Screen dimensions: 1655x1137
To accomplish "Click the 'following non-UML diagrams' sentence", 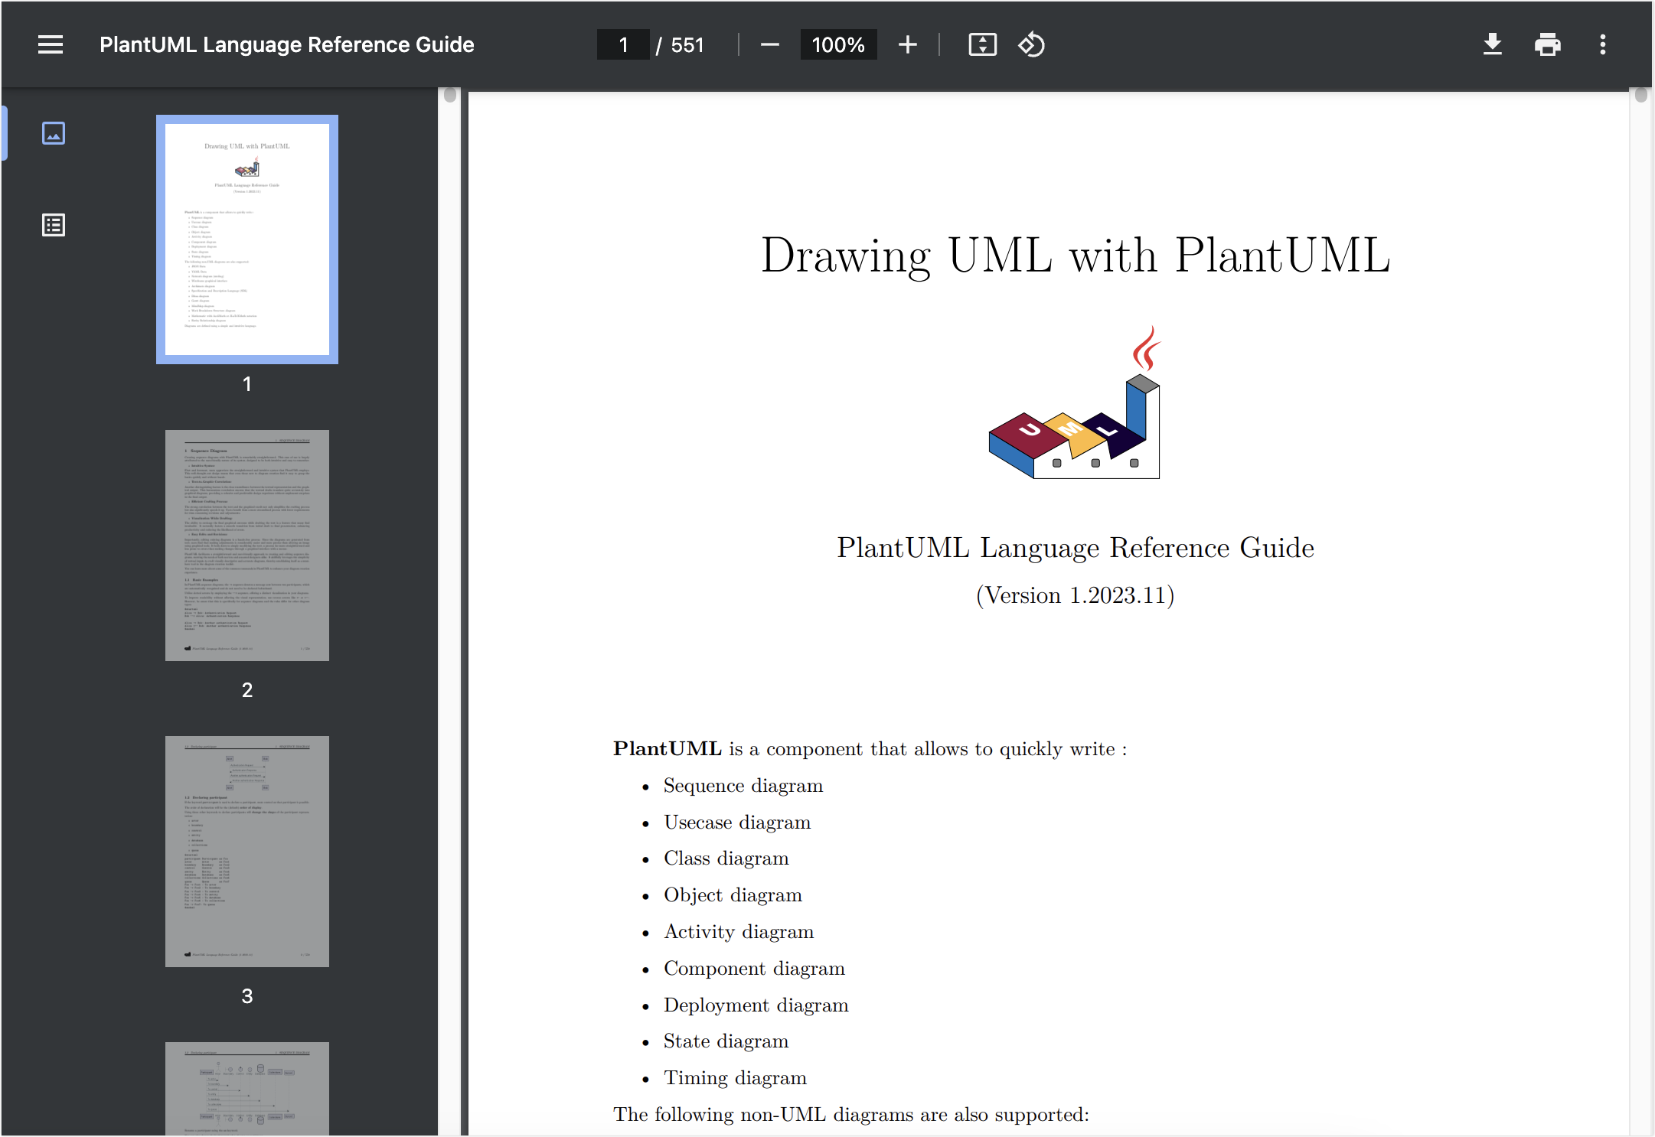I will point(851,1115).
